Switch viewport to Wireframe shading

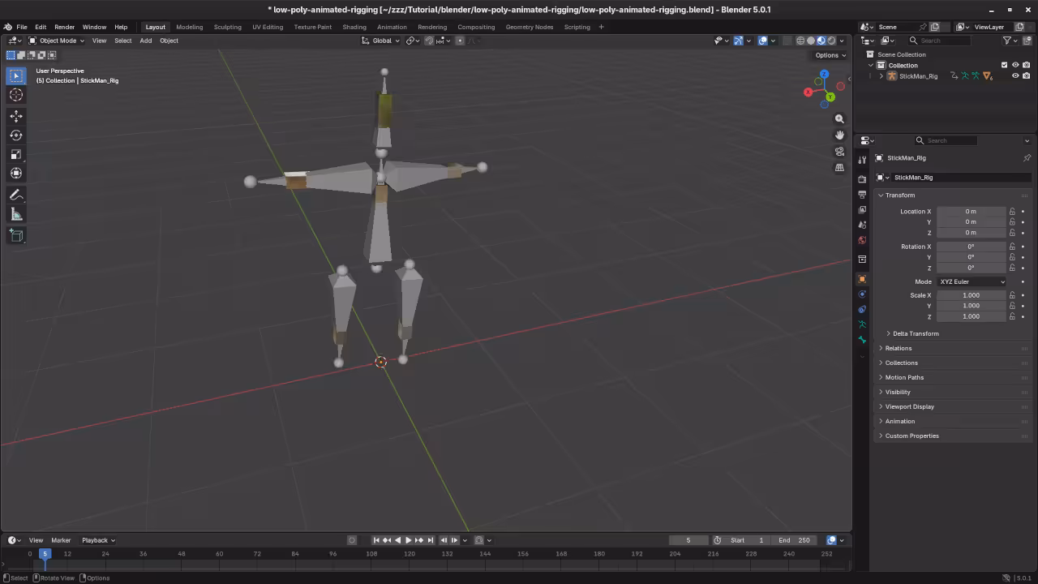click(800, 41)
